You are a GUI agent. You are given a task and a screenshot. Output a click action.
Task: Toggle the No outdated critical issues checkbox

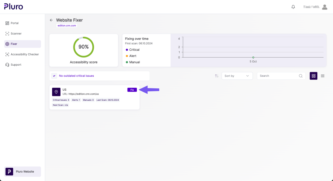click(x=54, y=76)
